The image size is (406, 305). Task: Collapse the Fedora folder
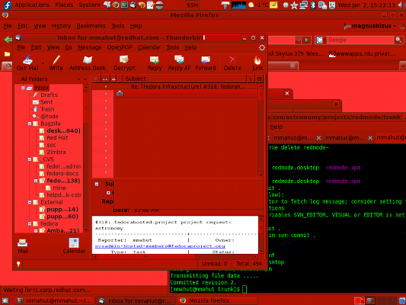pyautogui.click(x=30, y=223)
